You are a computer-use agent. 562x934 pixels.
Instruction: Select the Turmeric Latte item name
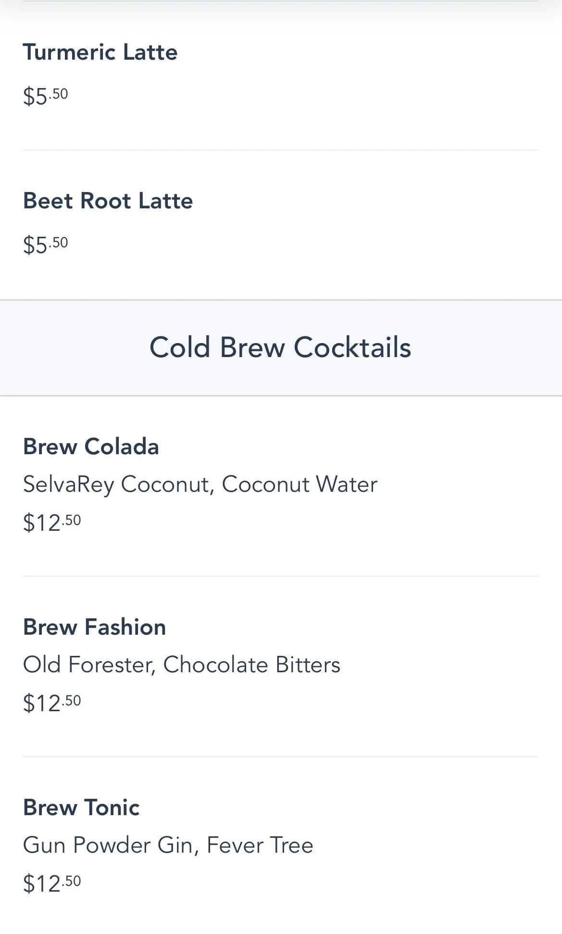tap(100, 52)
